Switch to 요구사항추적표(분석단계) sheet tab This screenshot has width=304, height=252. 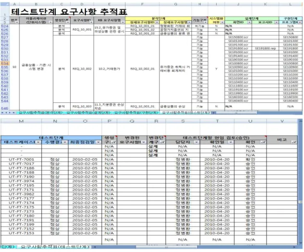(40, 113)
